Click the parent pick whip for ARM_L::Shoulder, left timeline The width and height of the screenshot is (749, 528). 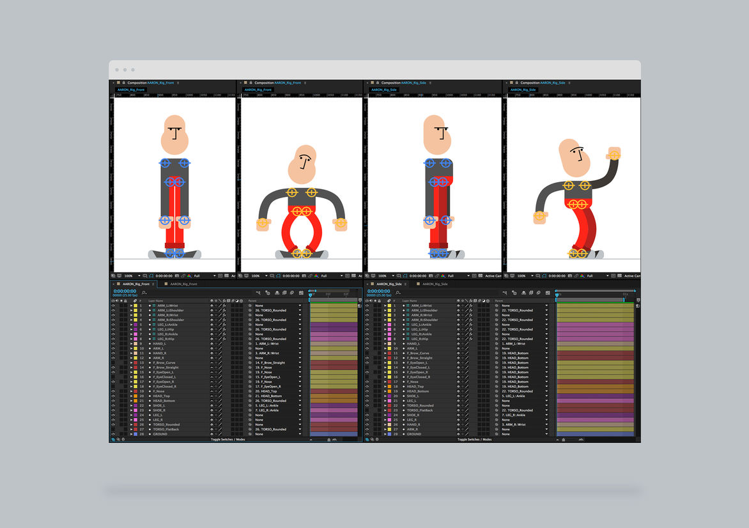click(250, 311)
